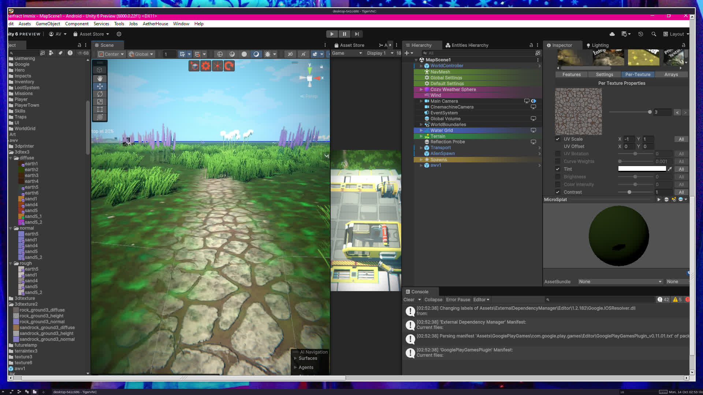Disable the UV Scale checkbox

coord(558,139)
